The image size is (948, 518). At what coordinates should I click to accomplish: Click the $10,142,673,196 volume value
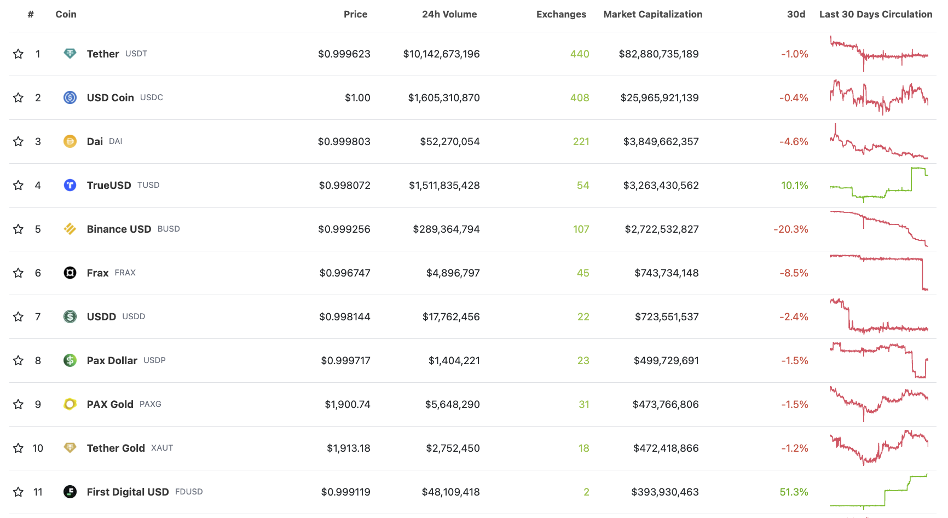(441, 54)
